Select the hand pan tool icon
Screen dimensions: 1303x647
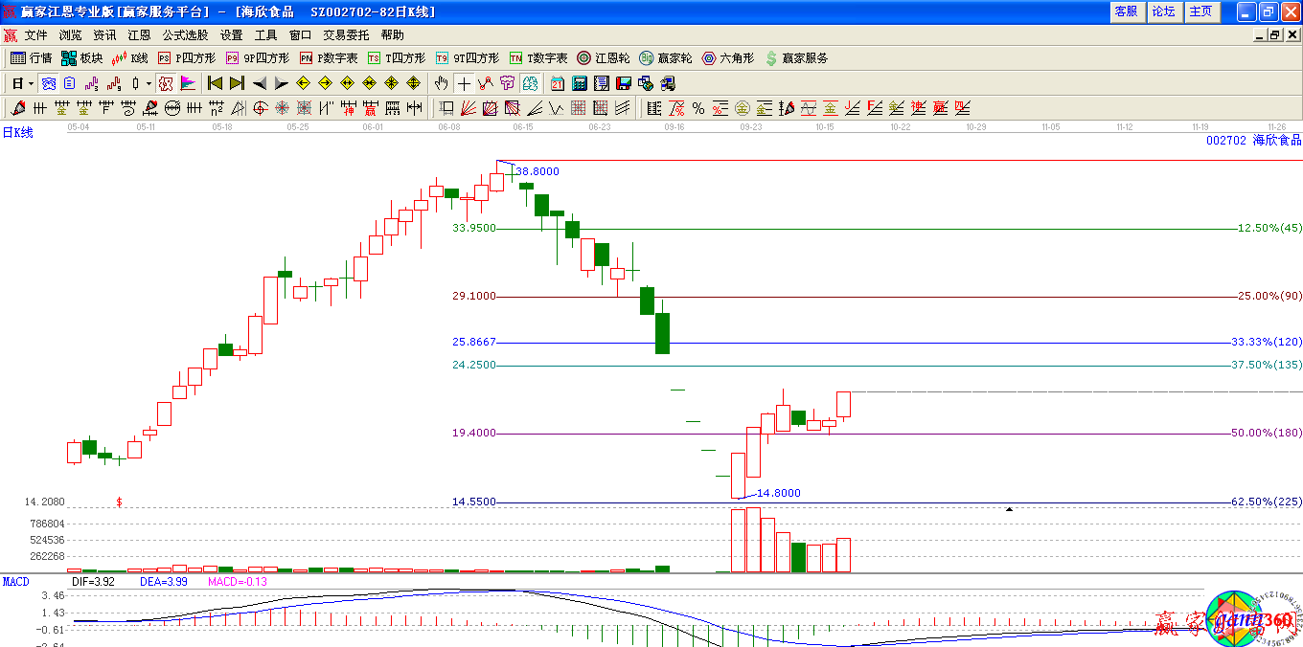441,83
